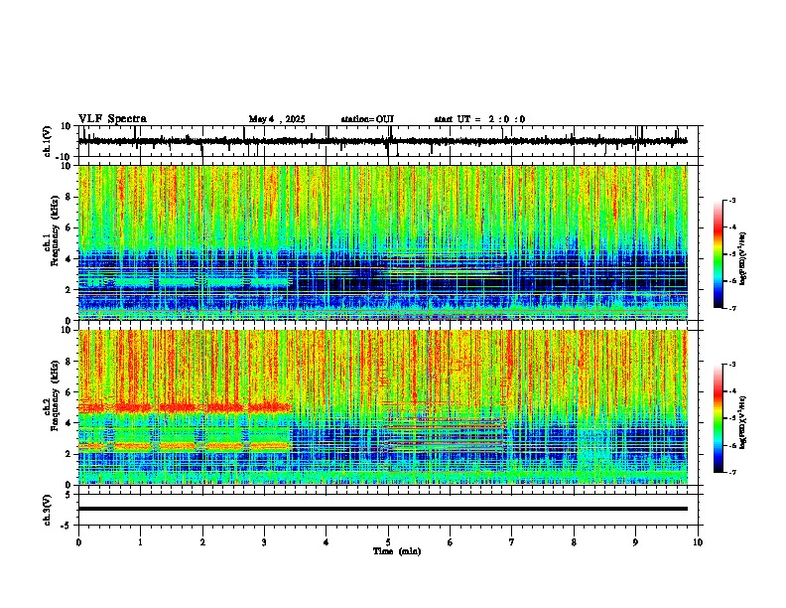Click the ch.1 voltage waveform trace
786x608 pixels.
point(383,141)
